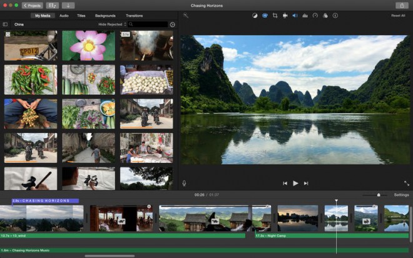
Task: Click the magic wand auto-enhance icon
Action: [x=186, y=15]
